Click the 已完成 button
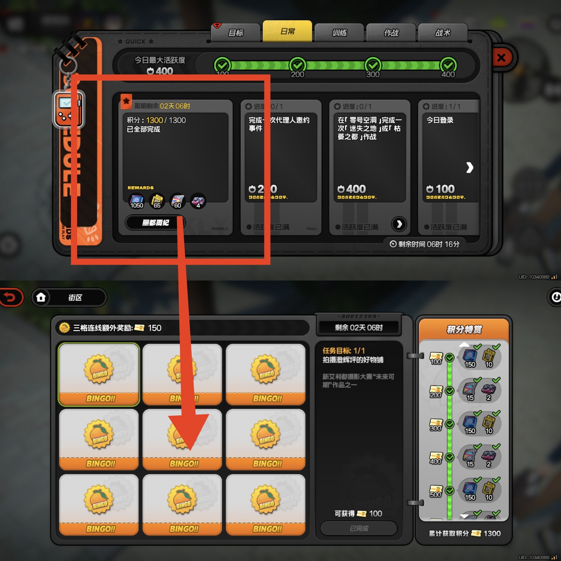 (359, 528)
